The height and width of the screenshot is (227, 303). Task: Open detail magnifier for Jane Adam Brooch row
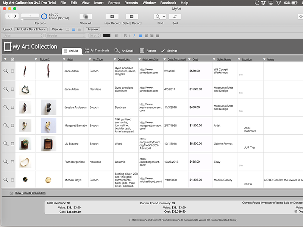pos(6,71)
